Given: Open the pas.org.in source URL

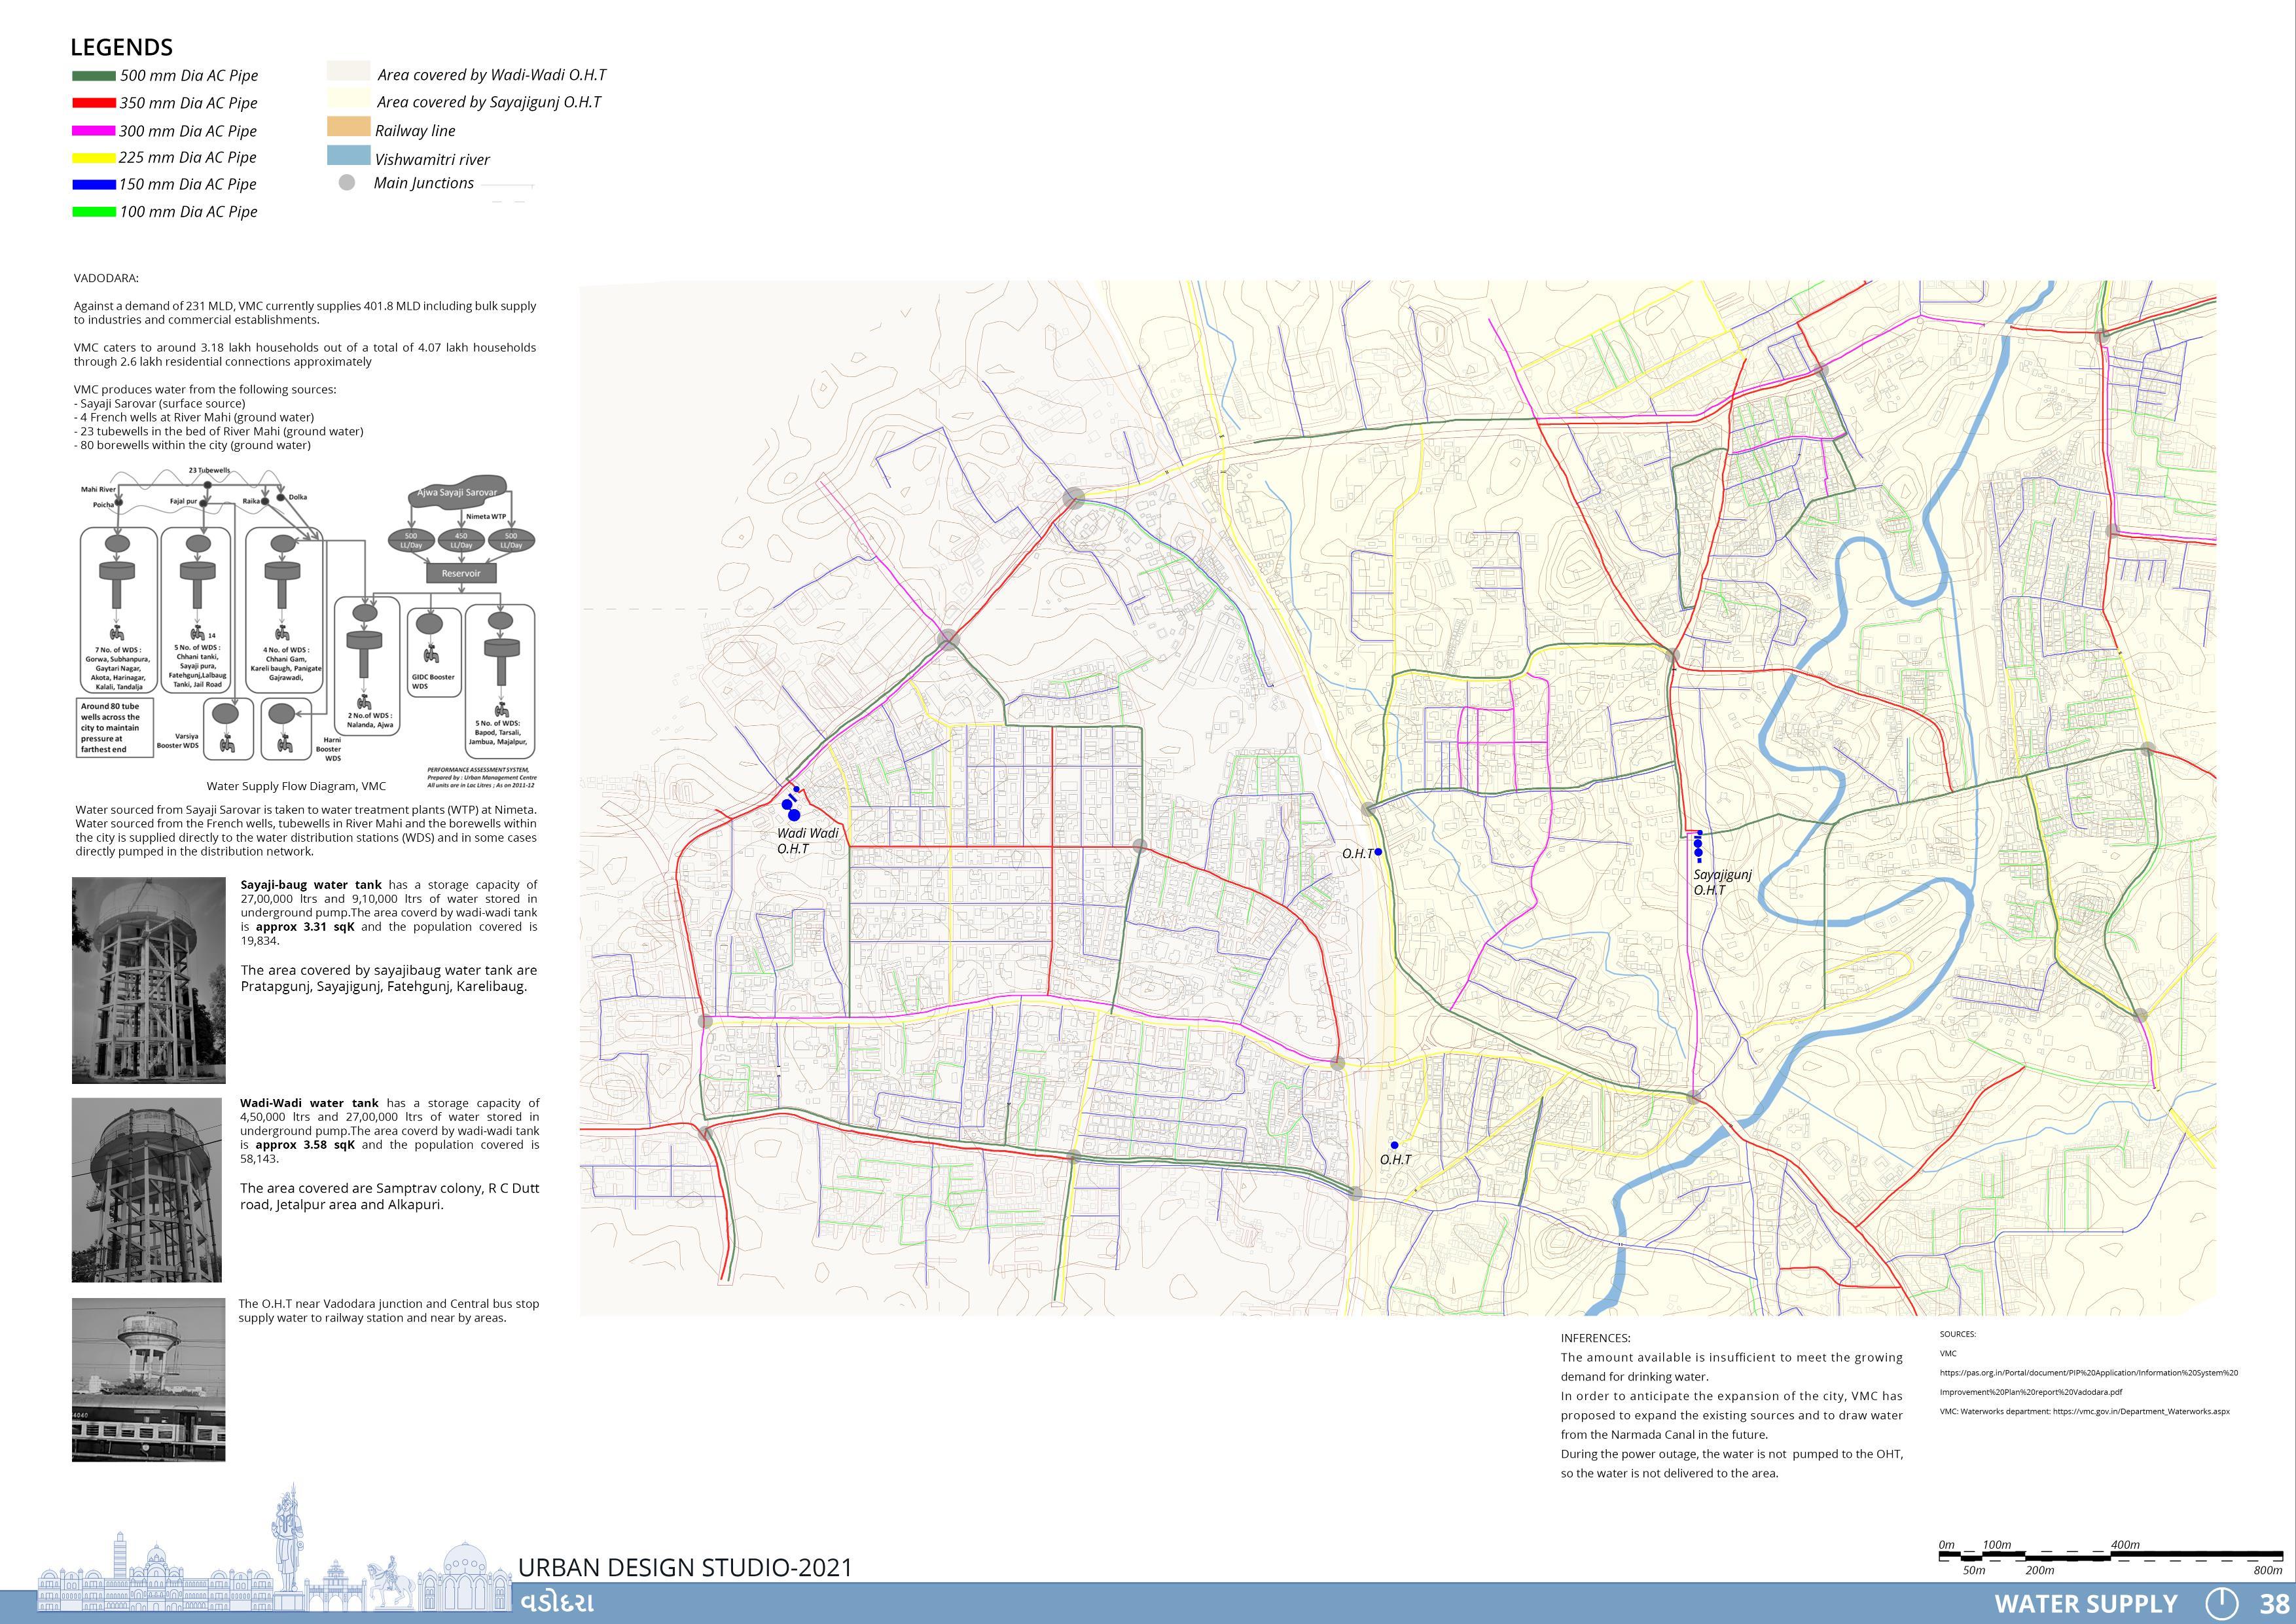Looking at the screenshot, I should point(2088,1373).
